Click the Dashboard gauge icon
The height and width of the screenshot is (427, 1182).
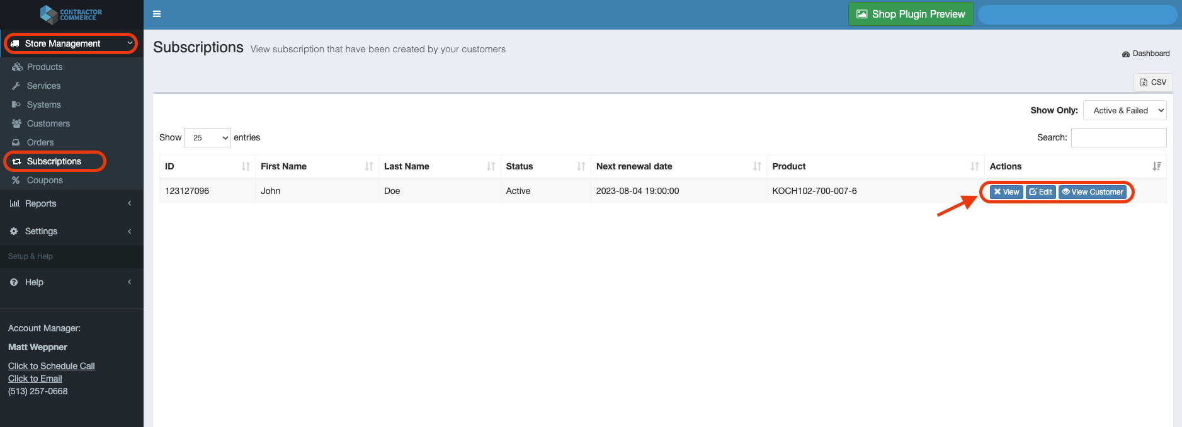point(1126,54)
